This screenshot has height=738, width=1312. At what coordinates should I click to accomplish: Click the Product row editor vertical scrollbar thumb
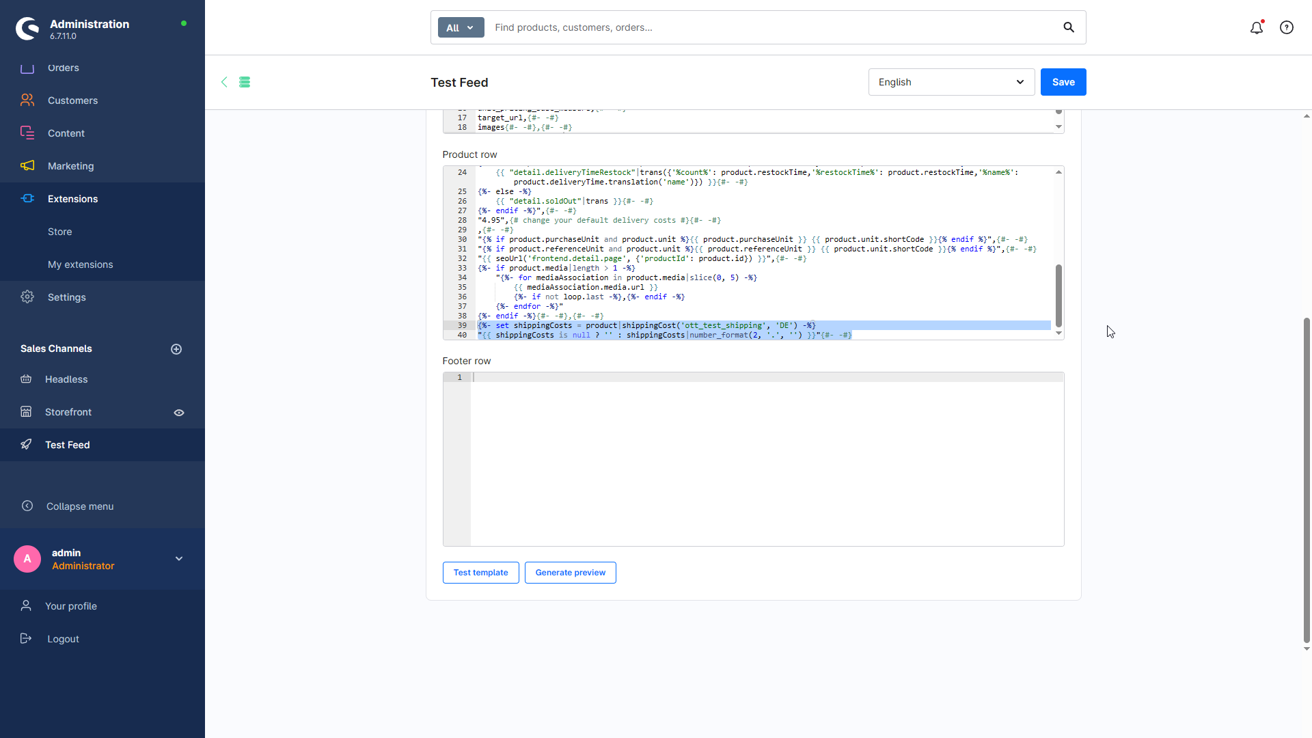(1058, 296)
